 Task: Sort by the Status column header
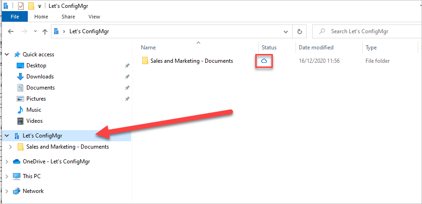pos(269,48)
